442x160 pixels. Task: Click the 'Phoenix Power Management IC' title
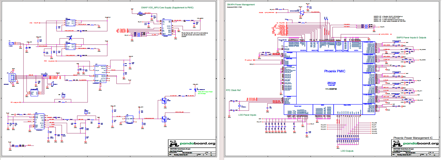[x=413, y=138]
